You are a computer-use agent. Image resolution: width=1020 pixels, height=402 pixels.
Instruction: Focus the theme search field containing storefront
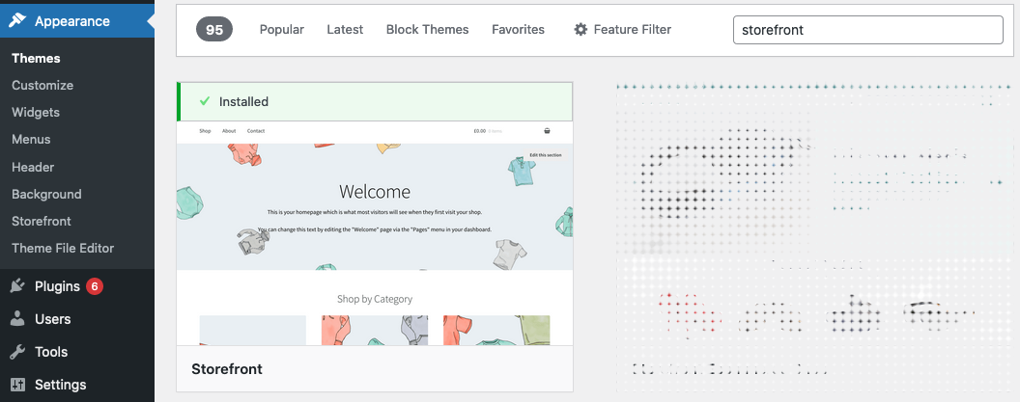pos(867,30)
